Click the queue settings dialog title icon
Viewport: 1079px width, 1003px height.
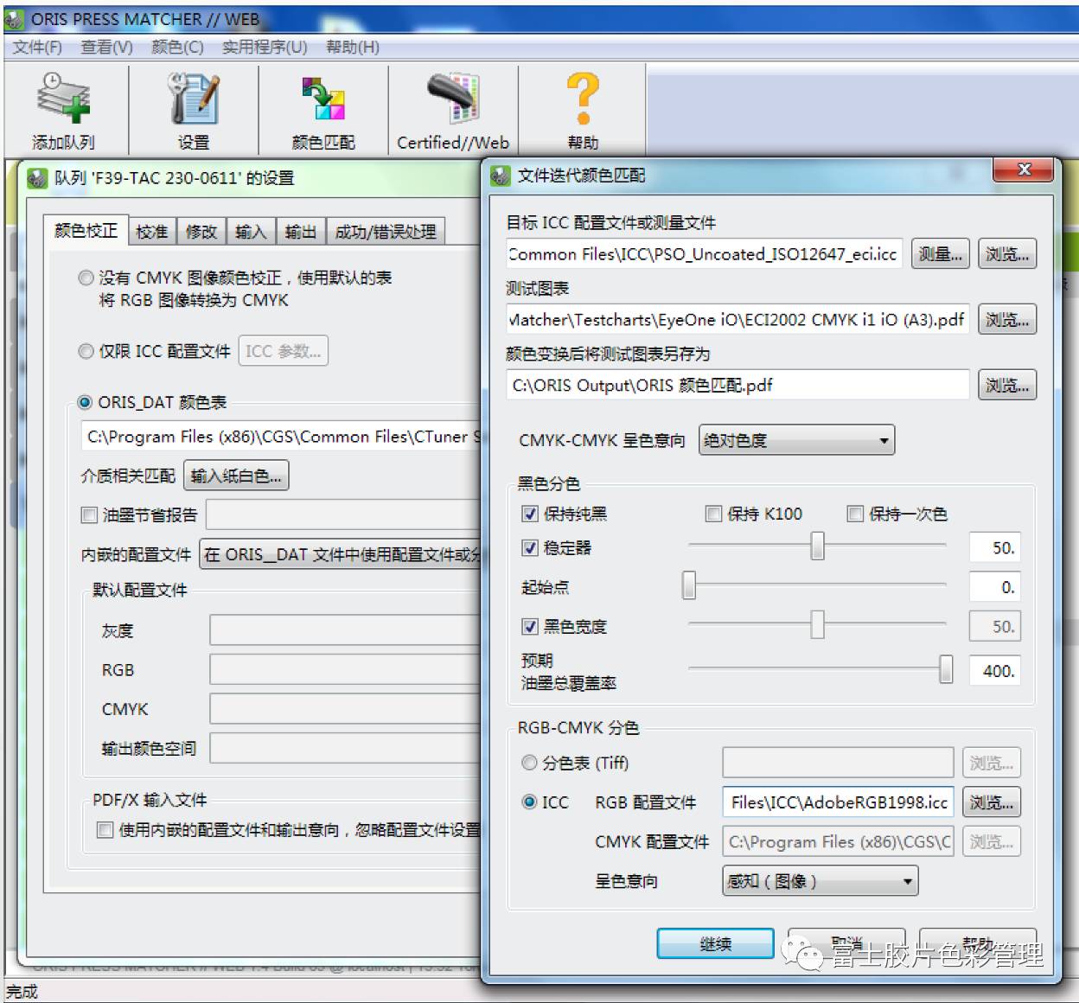(x=37, y=178)
